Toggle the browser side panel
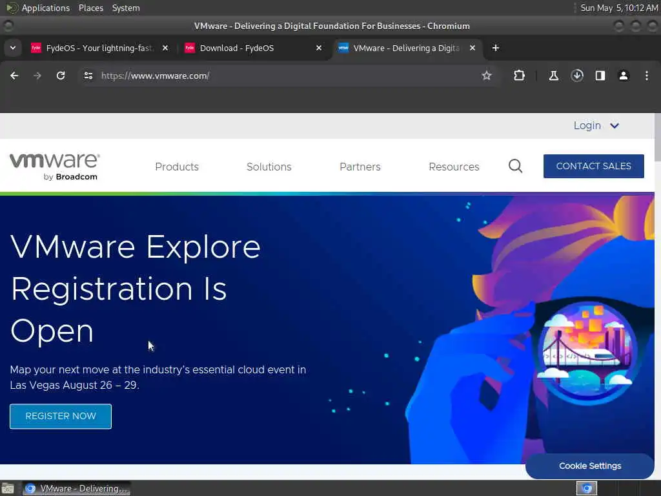 click(600, 76)
